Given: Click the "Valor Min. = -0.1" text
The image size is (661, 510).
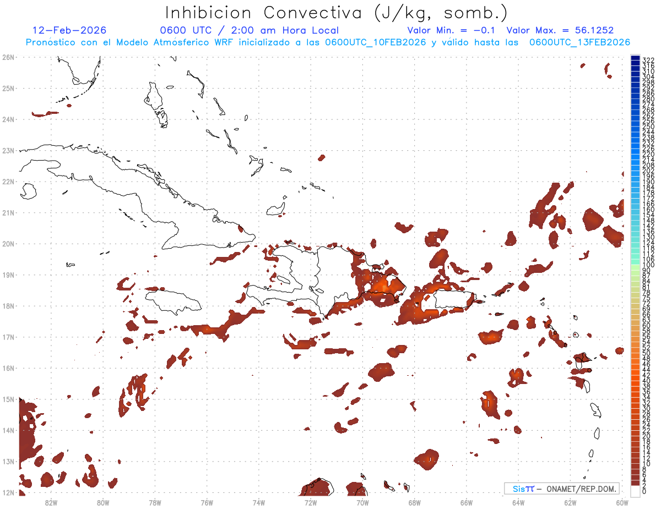Looking at the screenshot, I should [451, 30].
